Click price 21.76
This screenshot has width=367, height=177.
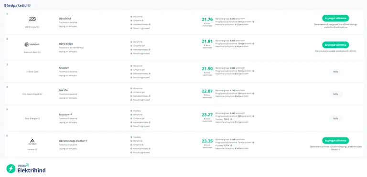207,20
